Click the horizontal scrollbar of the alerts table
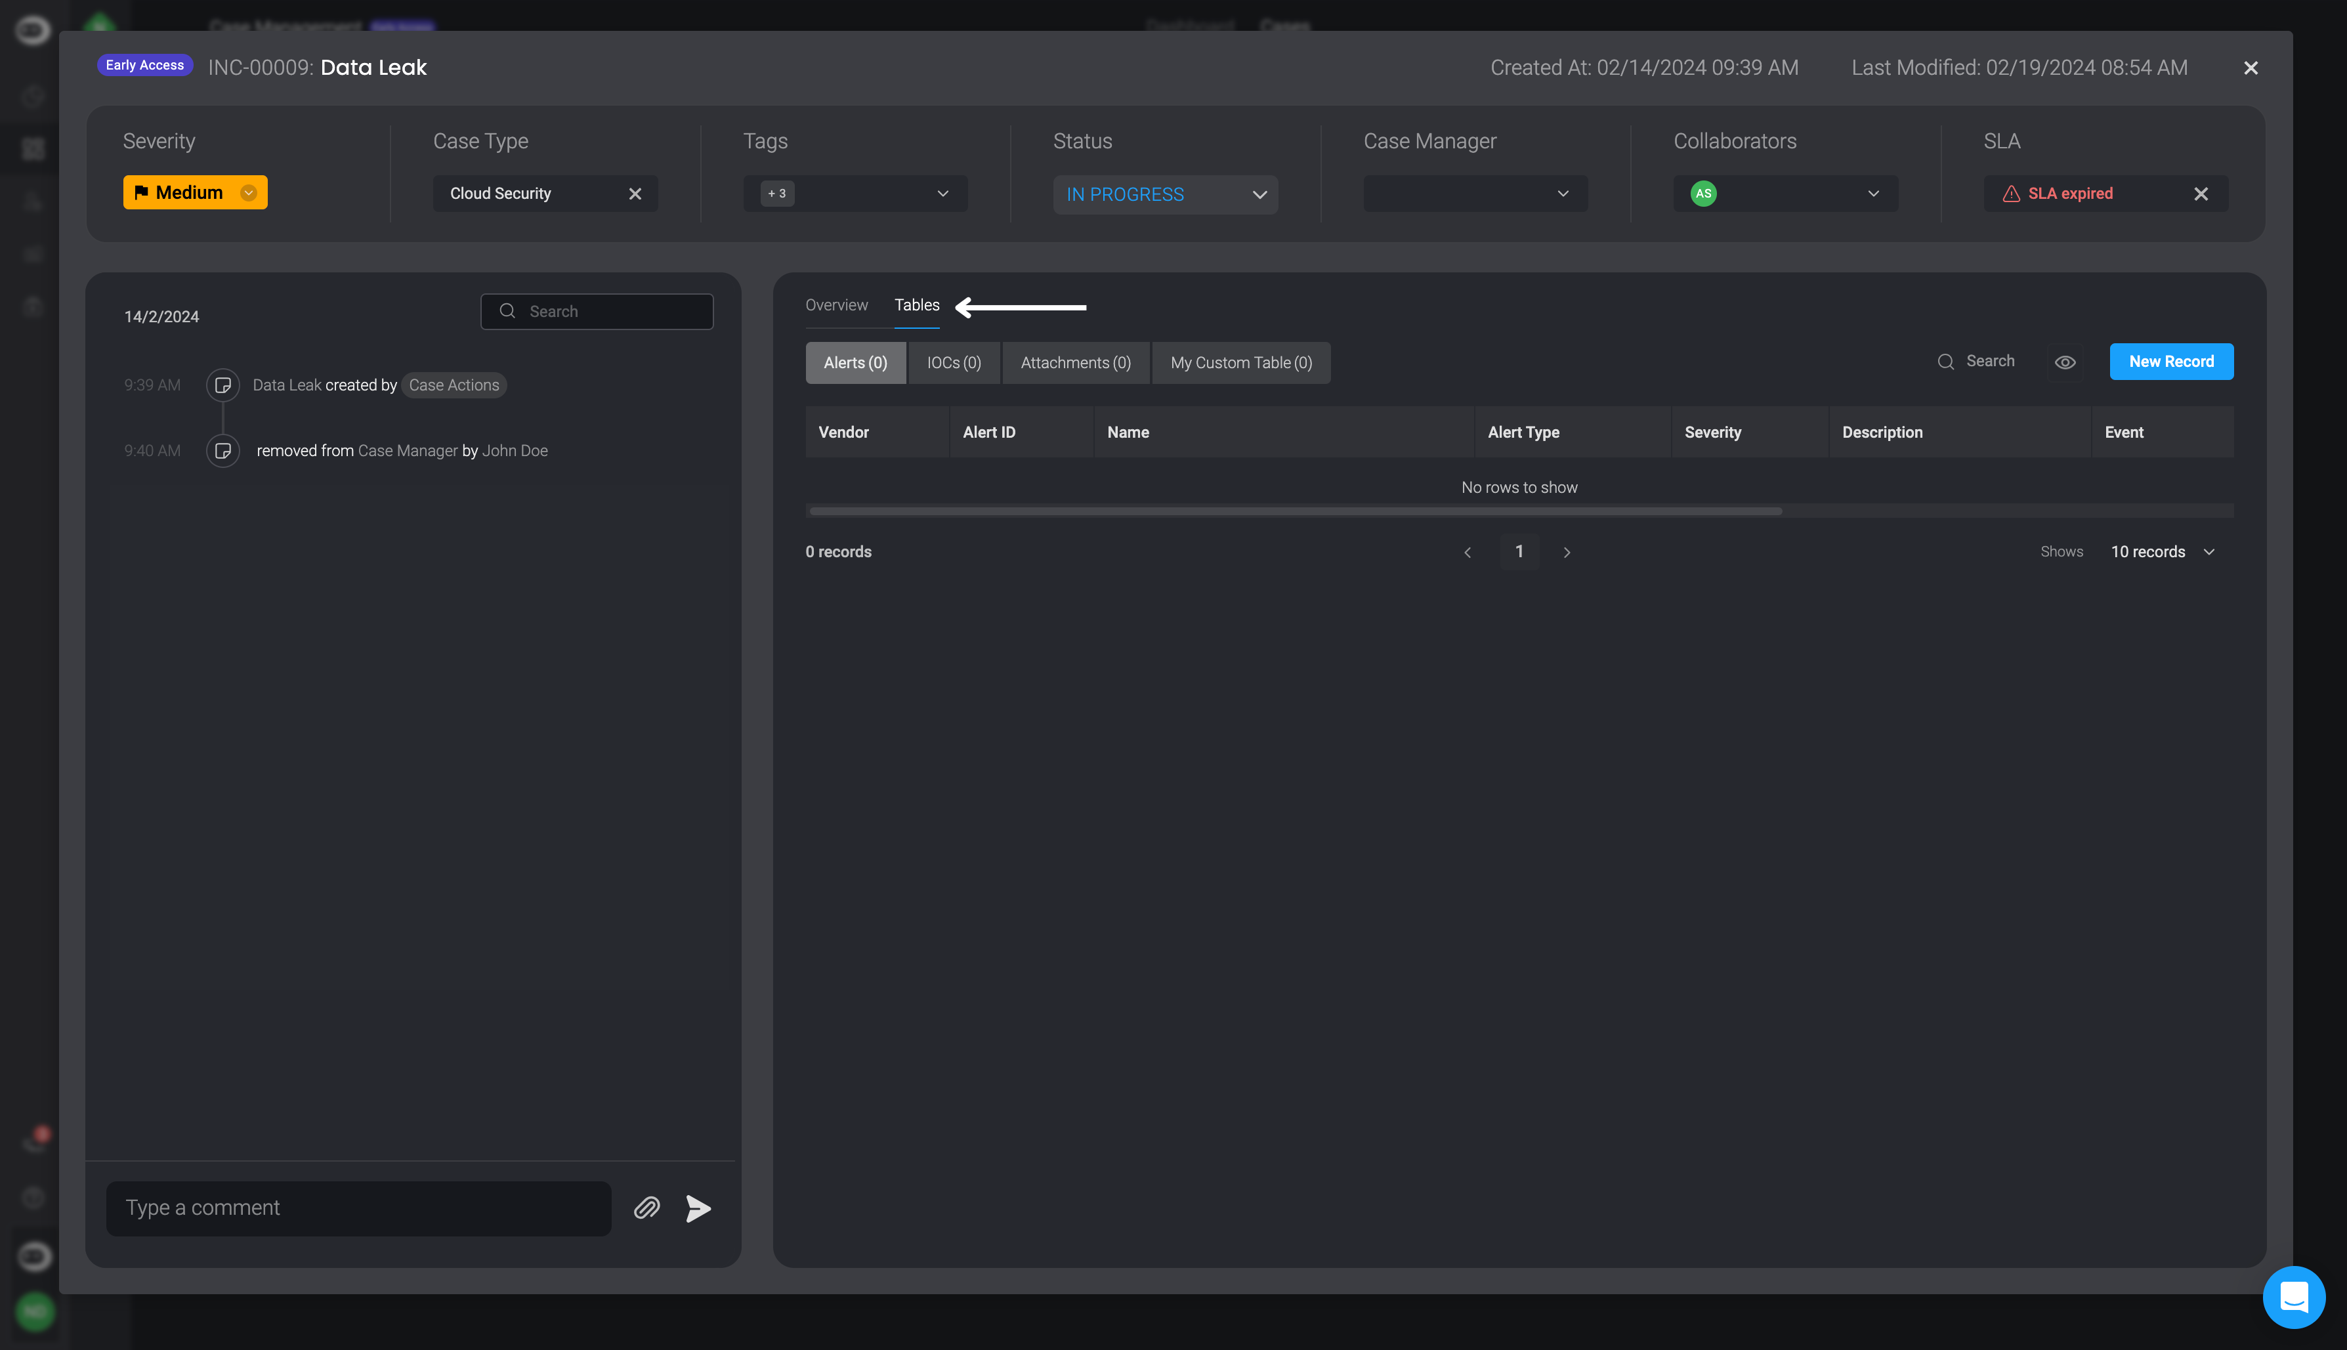The width and height of the screenshot is (2347, 1350). (x=1295, y=511)
